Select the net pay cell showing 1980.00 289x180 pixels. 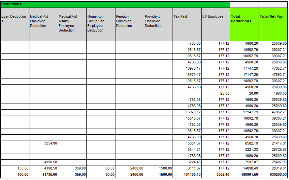(273, 94)
